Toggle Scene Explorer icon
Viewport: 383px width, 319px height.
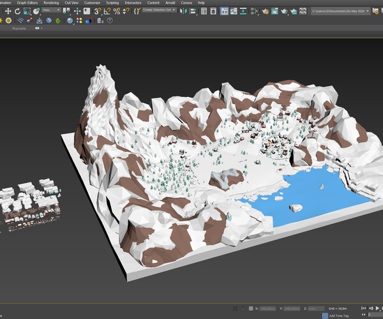(x=204, y=11)
